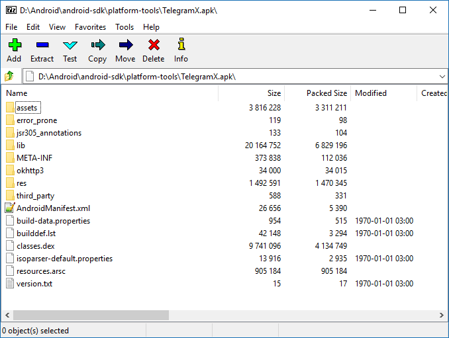Click the build-data.properties file icon
The width and height of the screenshot is (449, 338).
(x=10, y=221)
